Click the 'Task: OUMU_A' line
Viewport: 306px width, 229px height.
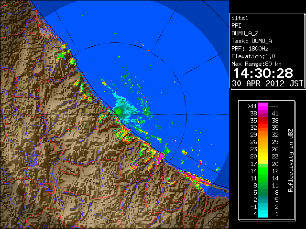pos(252,41)
